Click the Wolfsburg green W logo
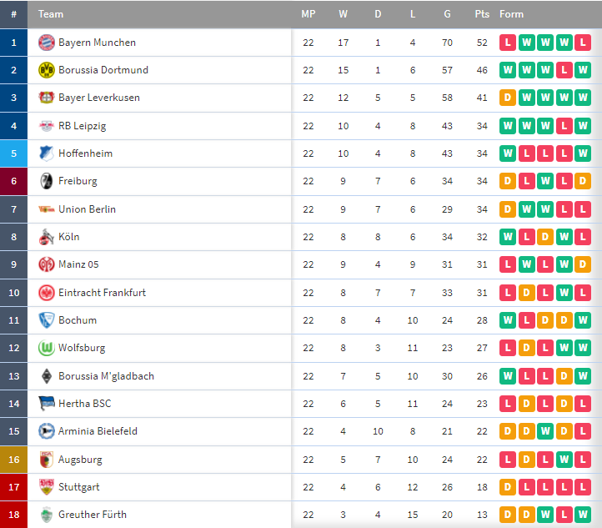This screenshot has width=602, height=528. pyautogui.click(x=47, y=348)
